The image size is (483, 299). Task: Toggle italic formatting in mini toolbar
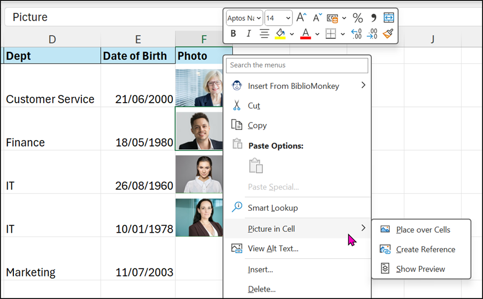tap(248, 34)
